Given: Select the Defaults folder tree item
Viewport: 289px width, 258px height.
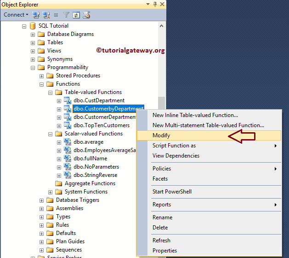Looking at the screenshot, I should (x=66, y=233).
